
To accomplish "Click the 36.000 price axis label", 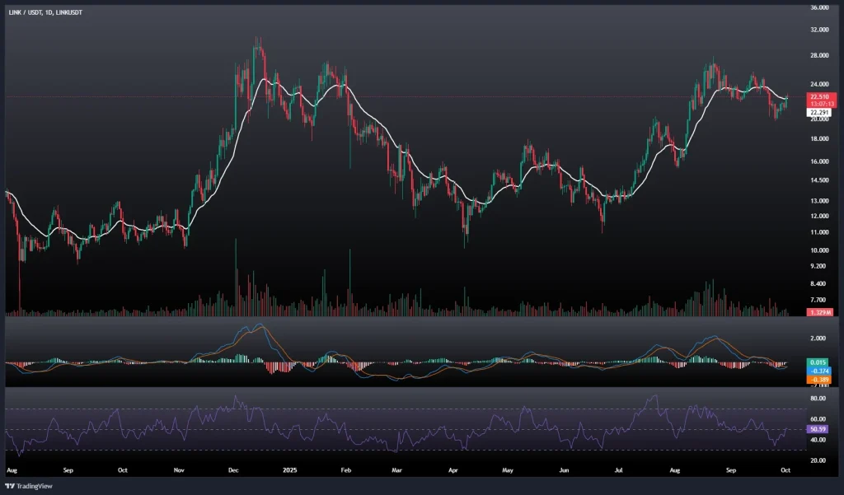I will point(819,7).
